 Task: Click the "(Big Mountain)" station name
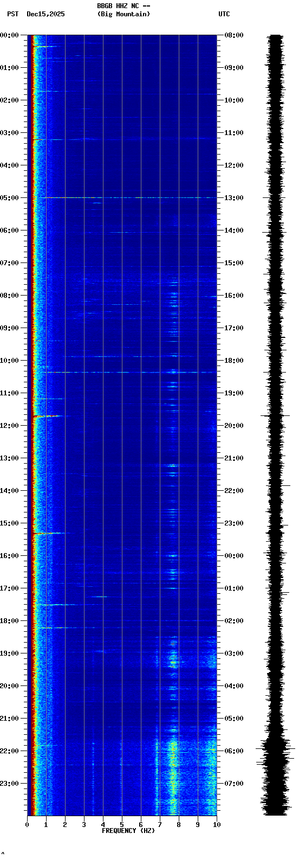123,14
